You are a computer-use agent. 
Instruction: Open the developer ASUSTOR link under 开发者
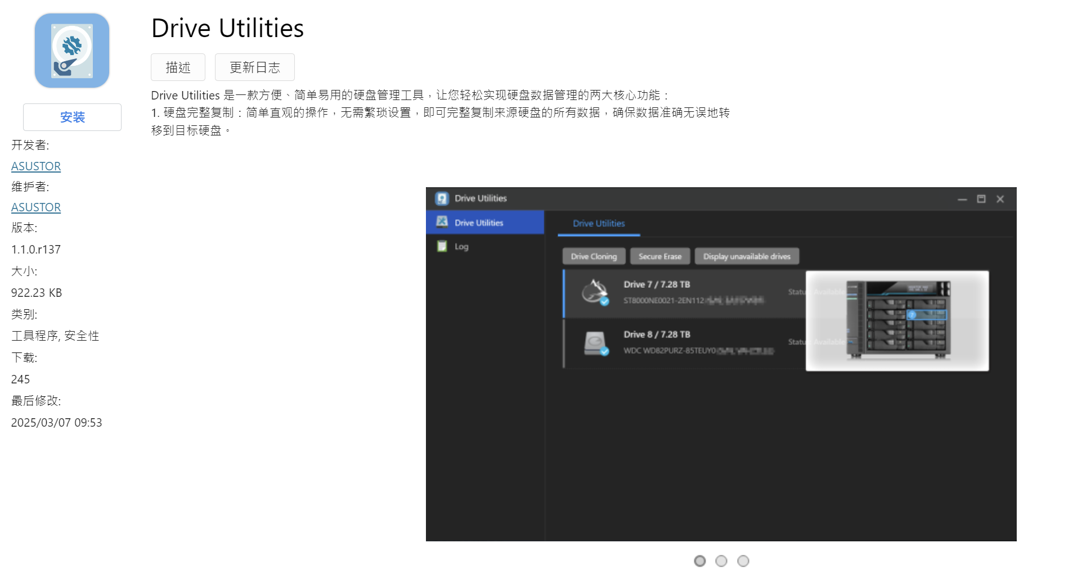(x=36, y=166)
